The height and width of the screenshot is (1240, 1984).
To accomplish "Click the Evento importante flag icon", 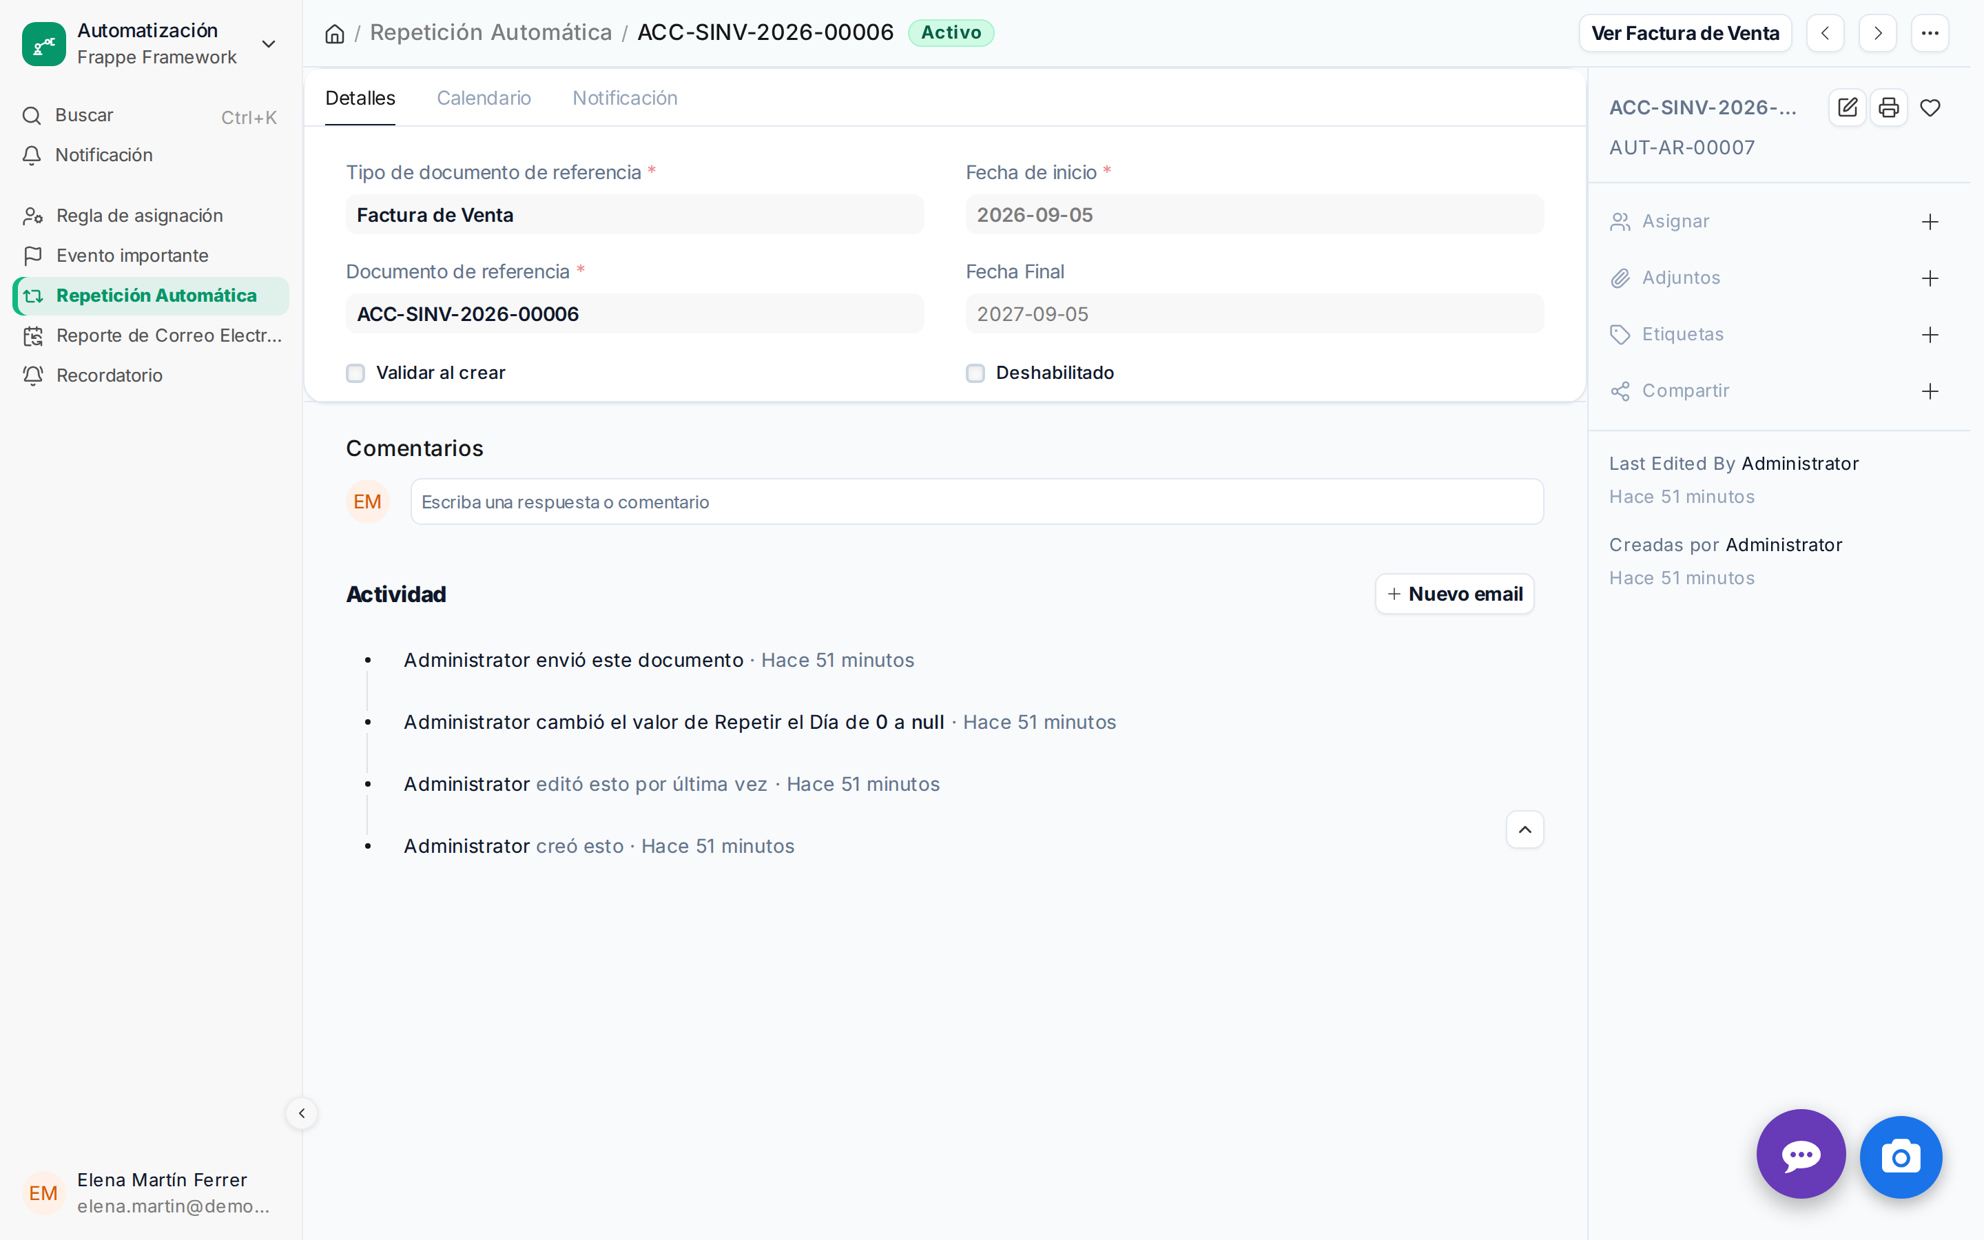I will 33,256.
